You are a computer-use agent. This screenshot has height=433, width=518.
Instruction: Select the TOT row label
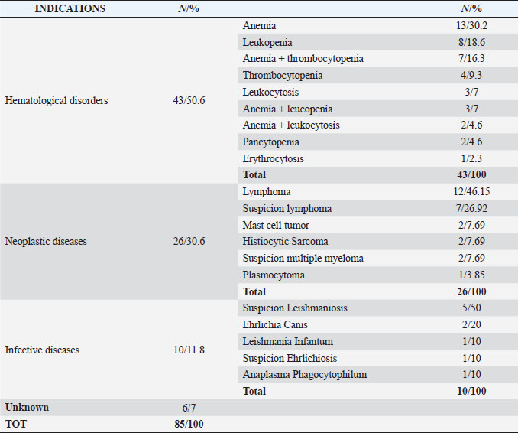coord(15,424)
